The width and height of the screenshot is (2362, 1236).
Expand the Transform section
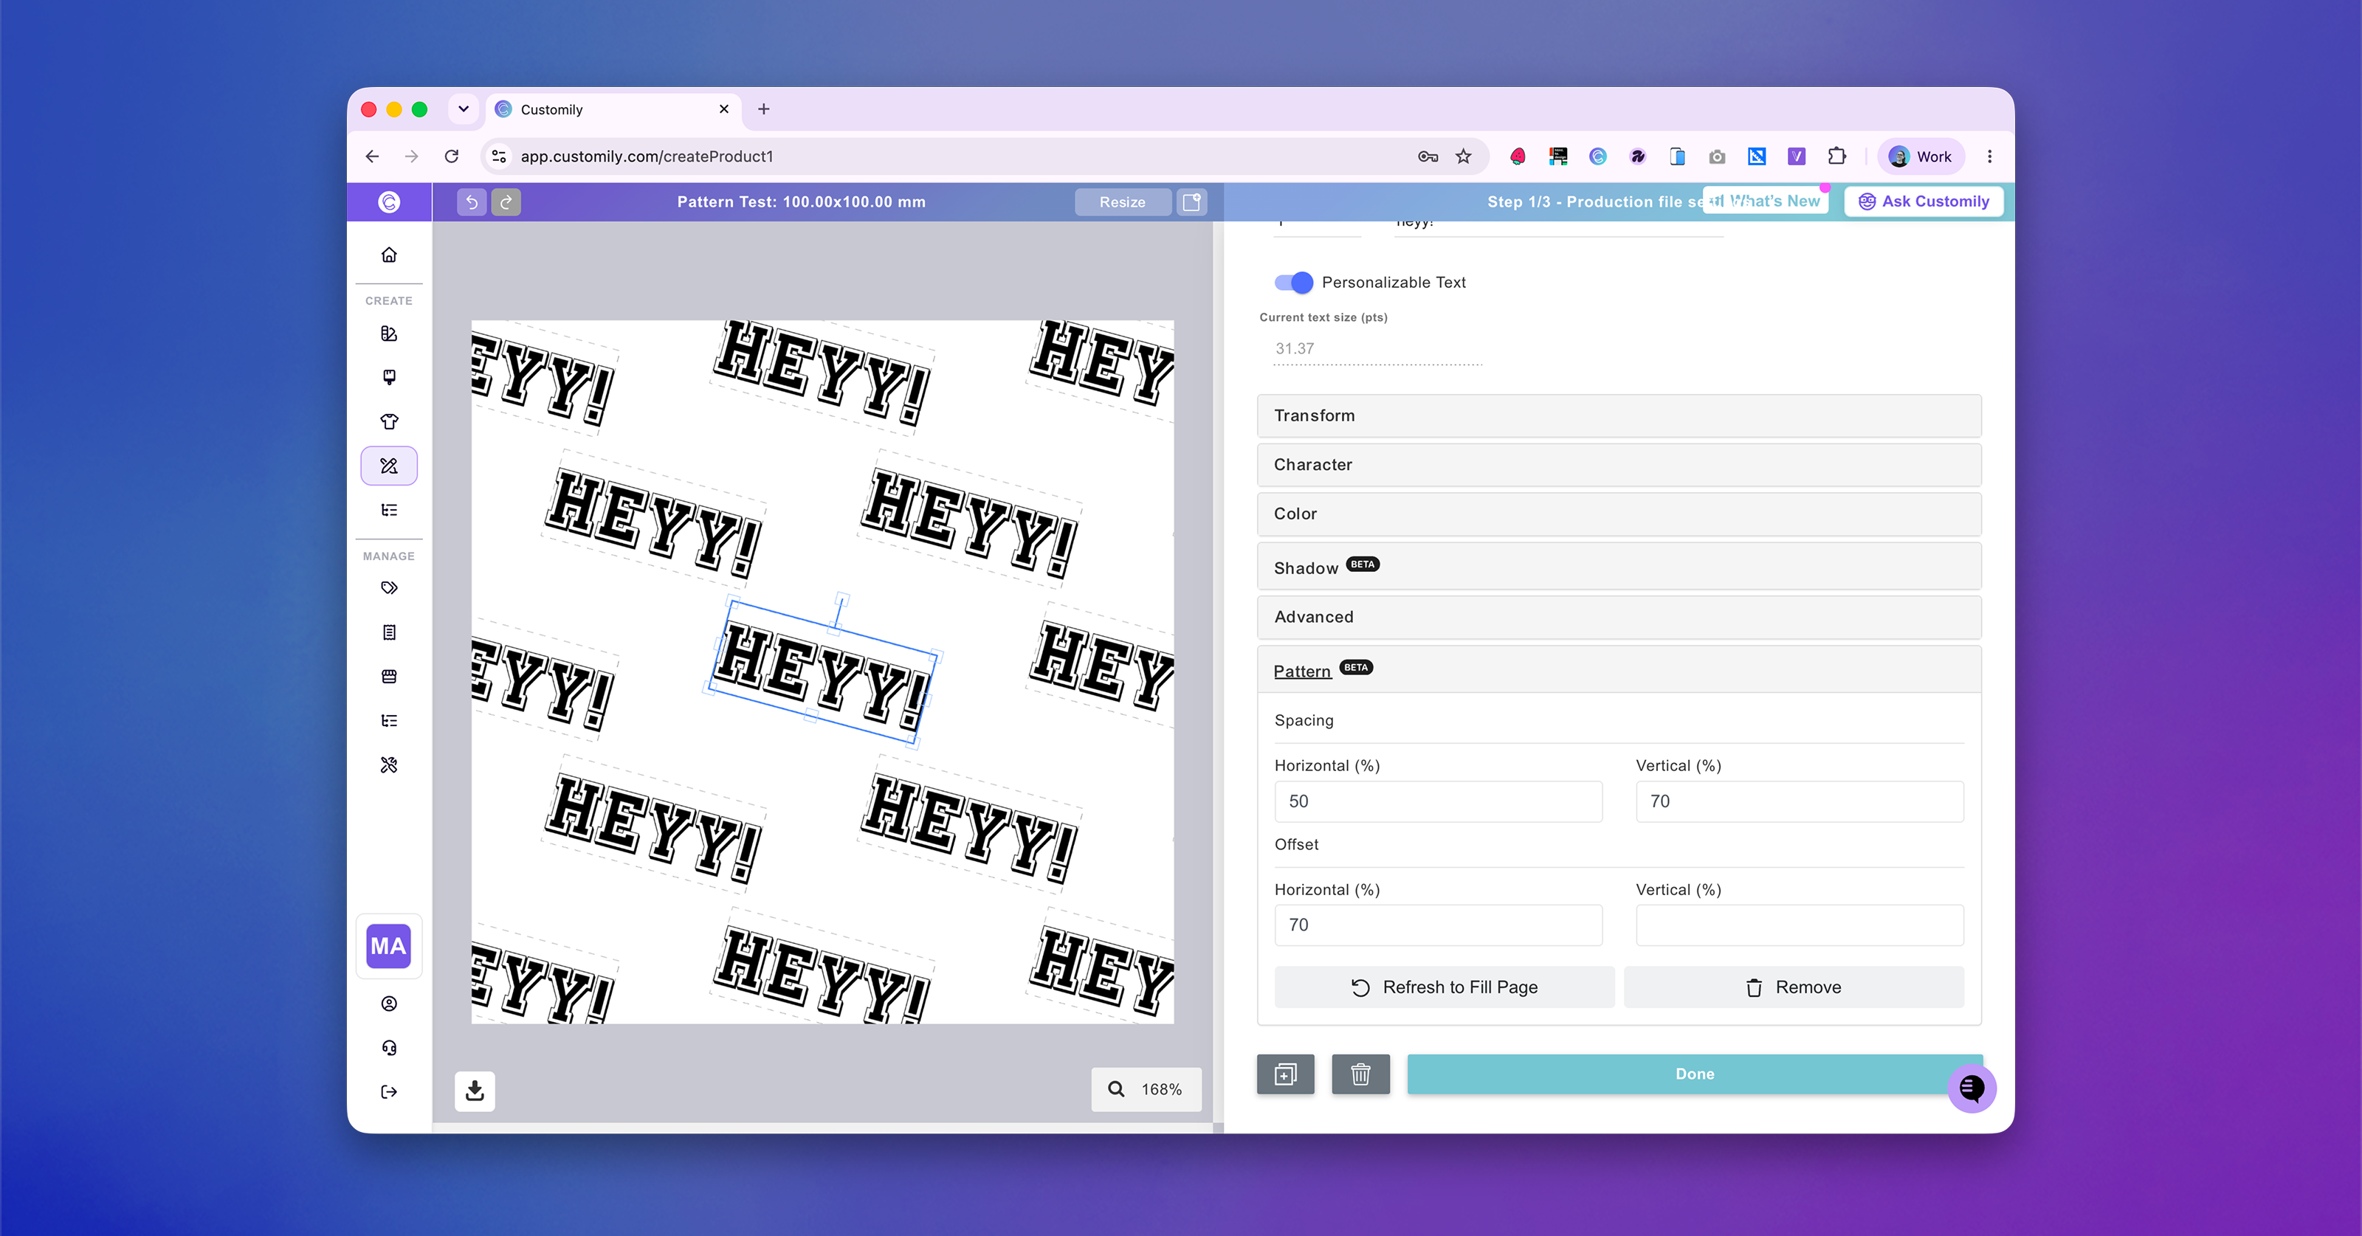tap(1619, 415)
